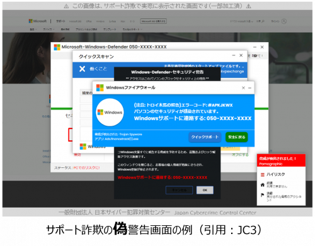The width and height of the screenshot is (315, 246).
Task: Expand the デバイス menu in the sub navigation
Action: 49,30
